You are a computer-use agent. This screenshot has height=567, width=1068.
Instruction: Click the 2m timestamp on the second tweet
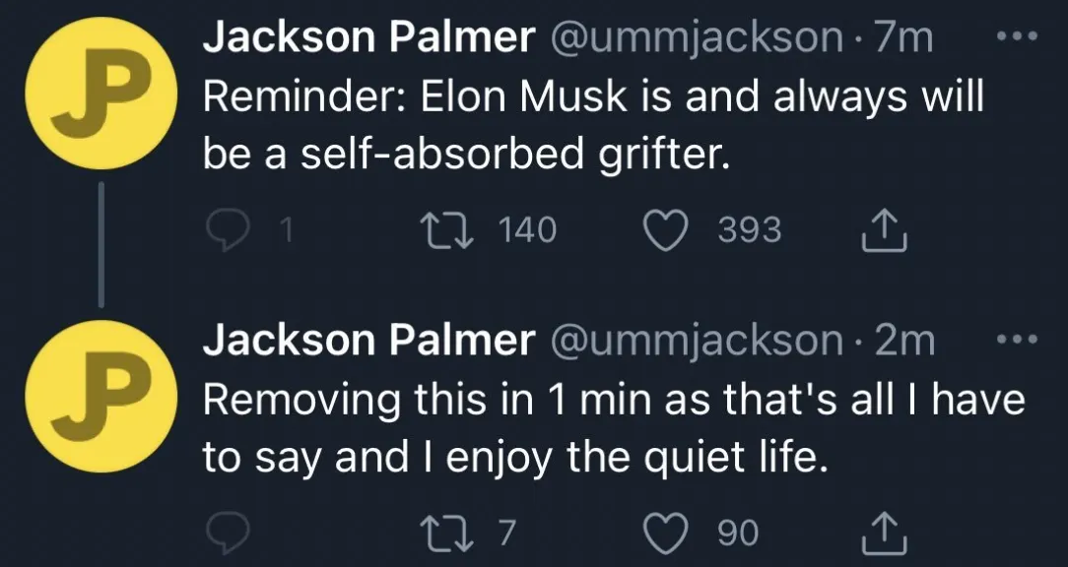905,341
